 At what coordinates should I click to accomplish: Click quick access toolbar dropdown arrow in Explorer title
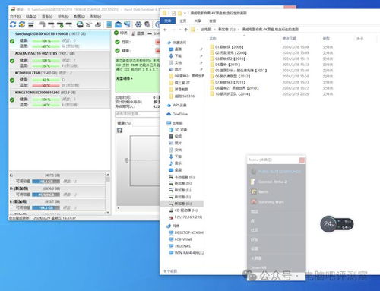tap(185, 13)
